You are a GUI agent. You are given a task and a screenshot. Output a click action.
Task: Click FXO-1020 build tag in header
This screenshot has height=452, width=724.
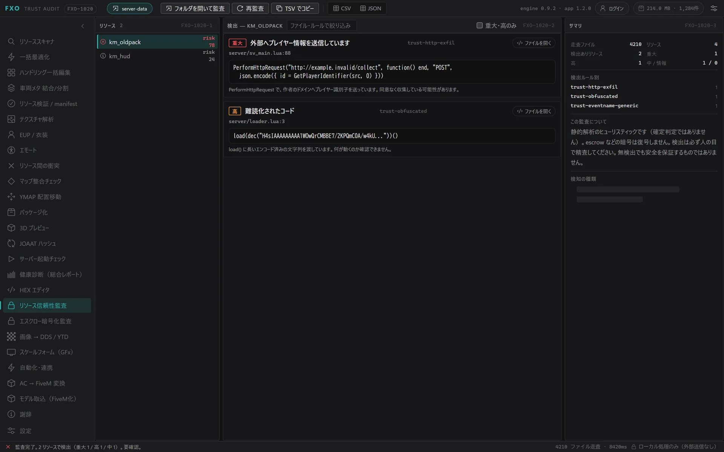80,8
